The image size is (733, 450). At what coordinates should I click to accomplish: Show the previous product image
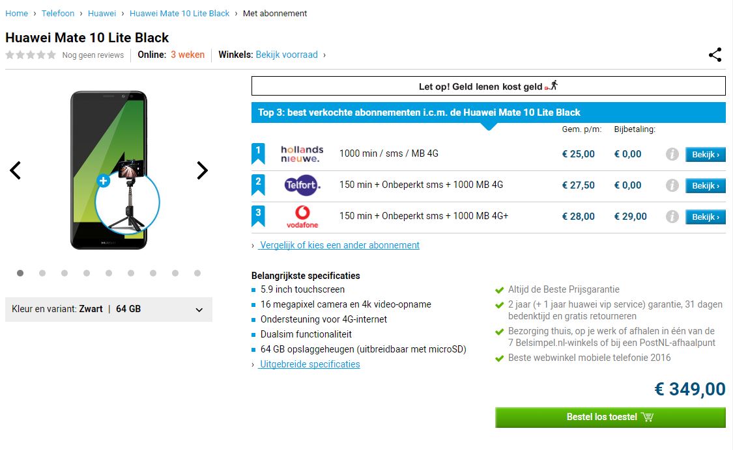pos(16,170)
